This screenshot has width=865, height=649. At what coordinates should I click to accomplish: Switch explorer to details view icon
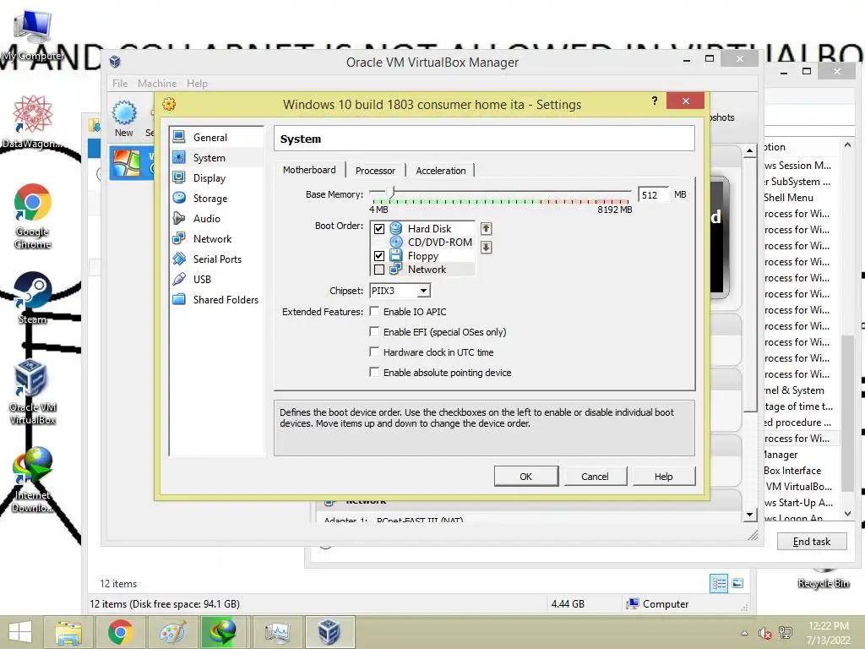coord(718,583)
